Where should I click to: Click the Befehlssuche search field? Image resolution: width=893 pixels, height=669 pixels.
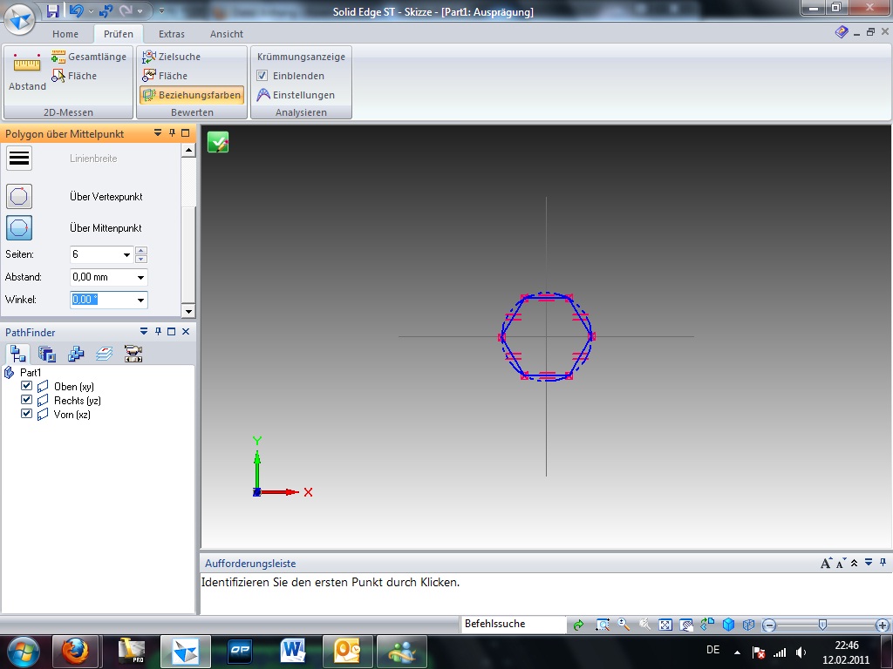[513, 624]
